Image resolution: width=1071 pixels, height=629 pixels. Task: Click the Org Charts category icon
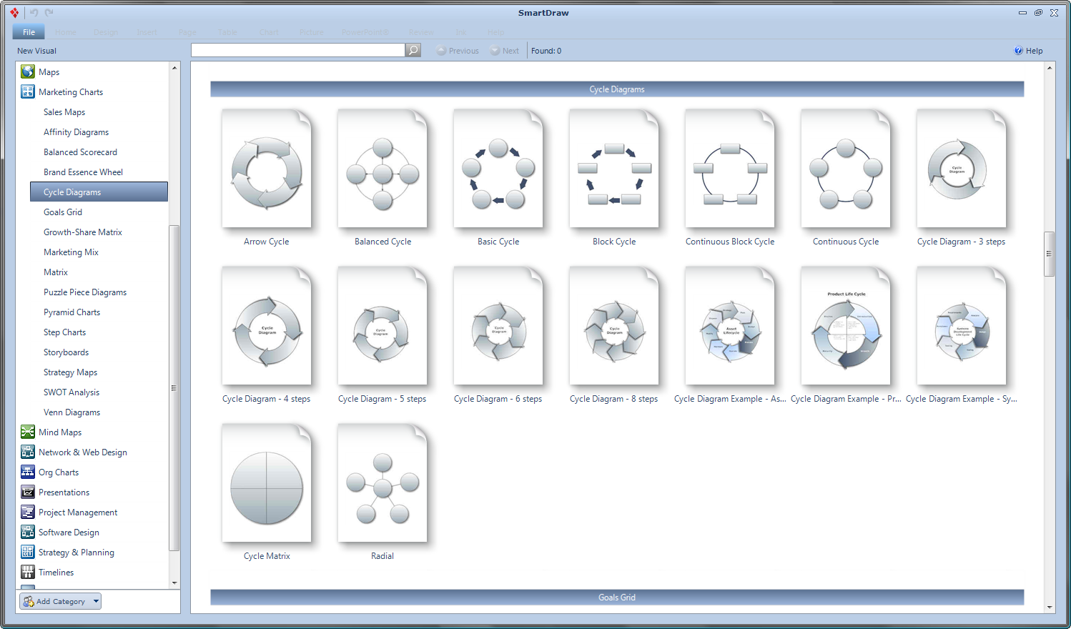28,472
